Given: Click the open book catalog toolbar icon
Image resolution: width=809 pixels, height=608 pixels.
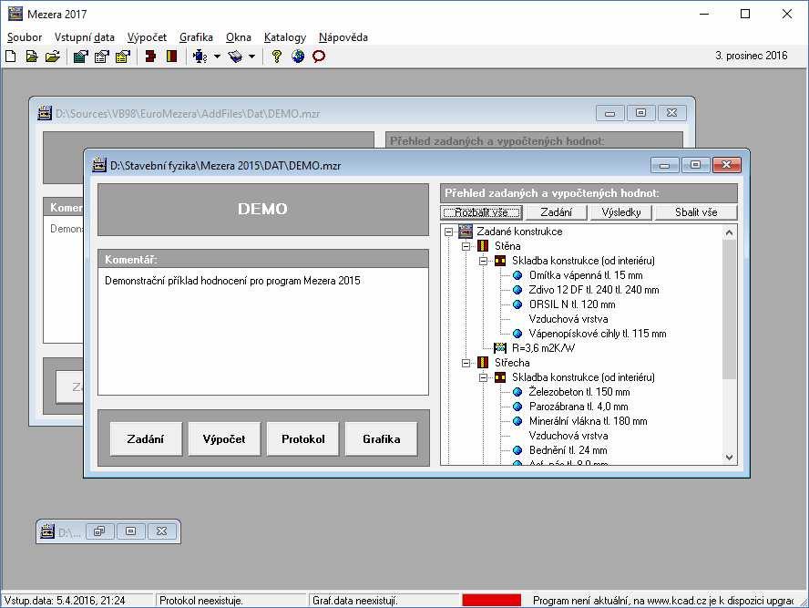Looking at the screenshot, I should click(x=235, y=56).
